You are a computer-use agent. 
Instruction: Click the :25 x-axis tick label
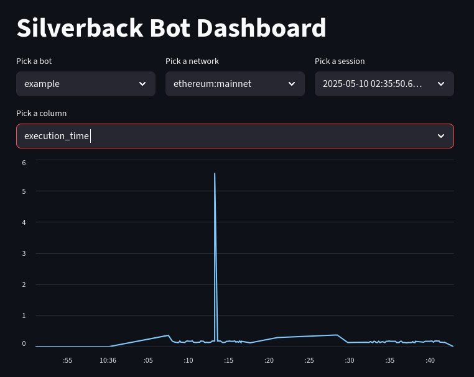pyautogui.click(x=309, y=360)
